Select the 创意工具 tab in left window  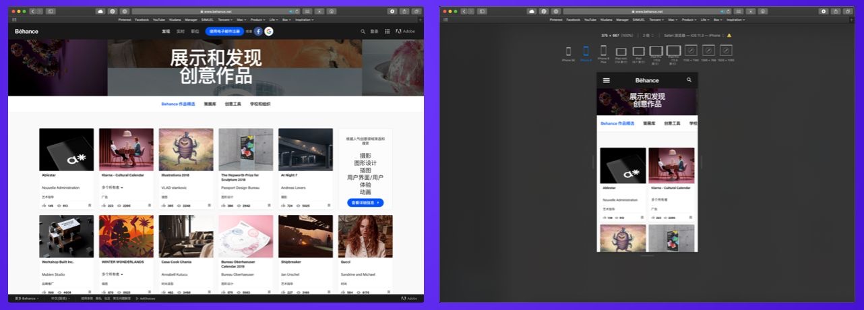coord(233,104)
